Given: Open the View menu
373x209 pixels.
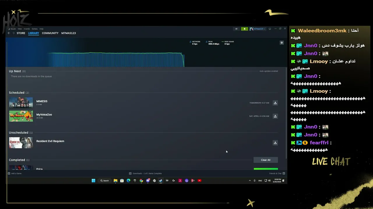Looking at the screenshot, I should click(x=20, y=29).
